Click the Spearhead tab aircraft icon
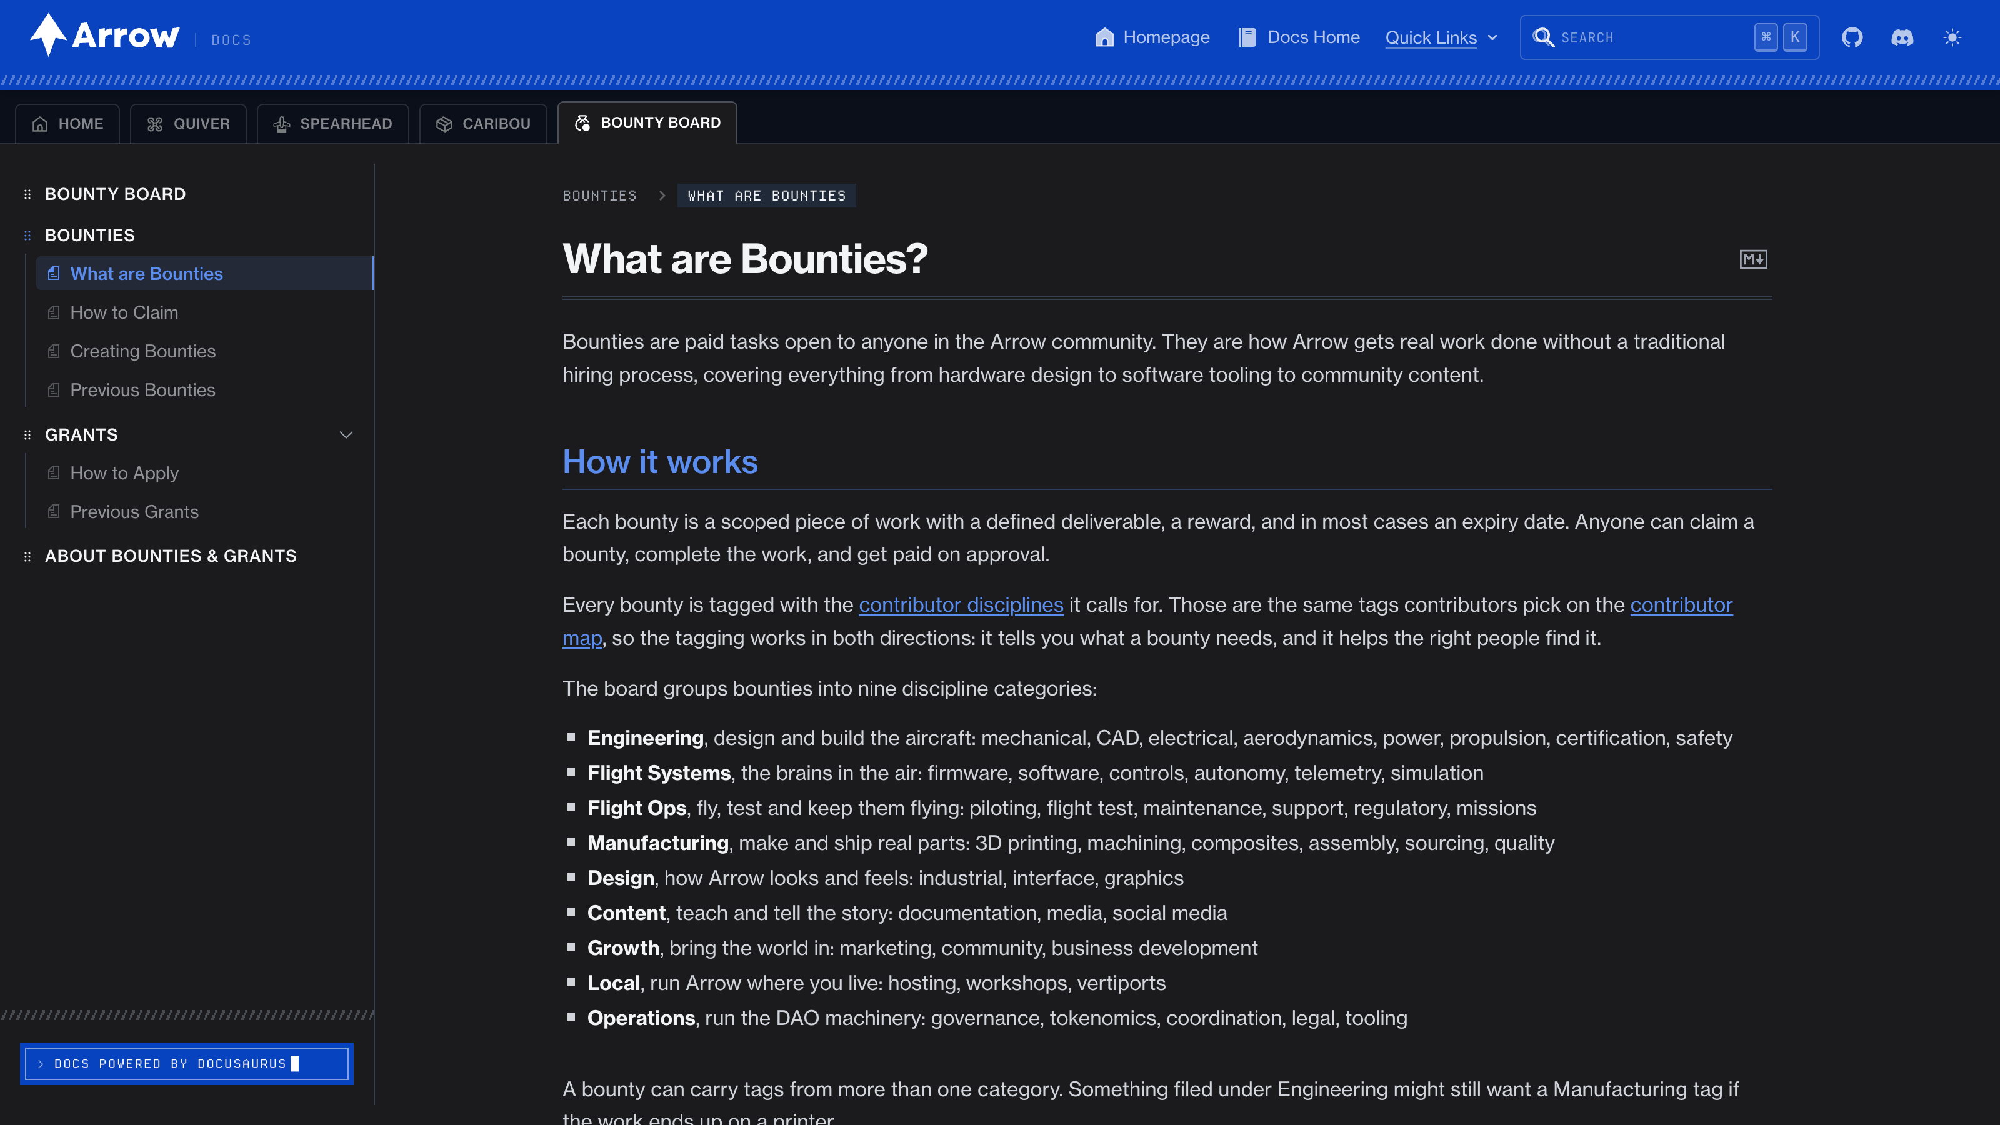2000x1125 pixels. pos(282,124)
